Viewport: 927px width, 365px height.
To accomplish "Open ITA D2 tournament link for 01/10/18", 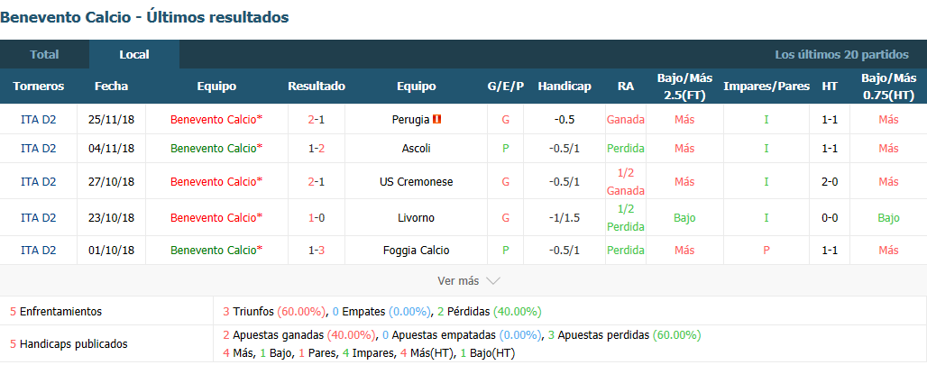I will [x=39, y=251].
